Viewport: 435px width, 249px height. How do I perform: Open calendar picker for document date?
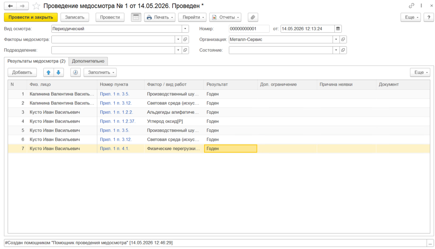click(x=338, y=28)
